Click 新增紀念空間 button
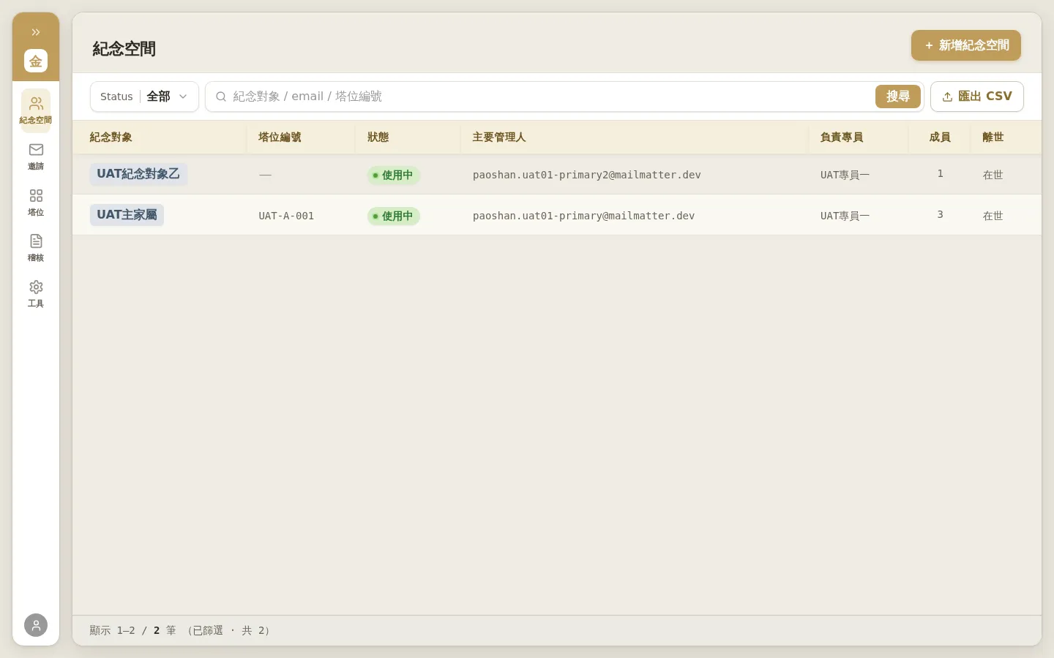1054x658 pixels. point(966,45)
